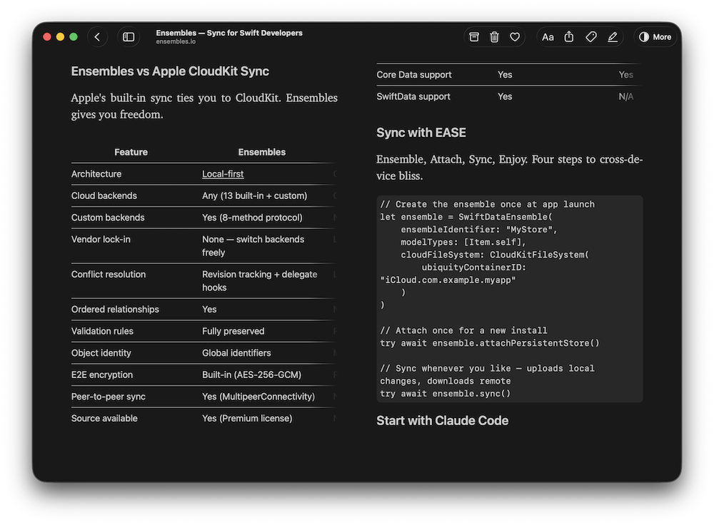Viewport: 714px width, 525px height.
Task: Click the Vendor lock-in row label
Action: (x=101, y=239)
